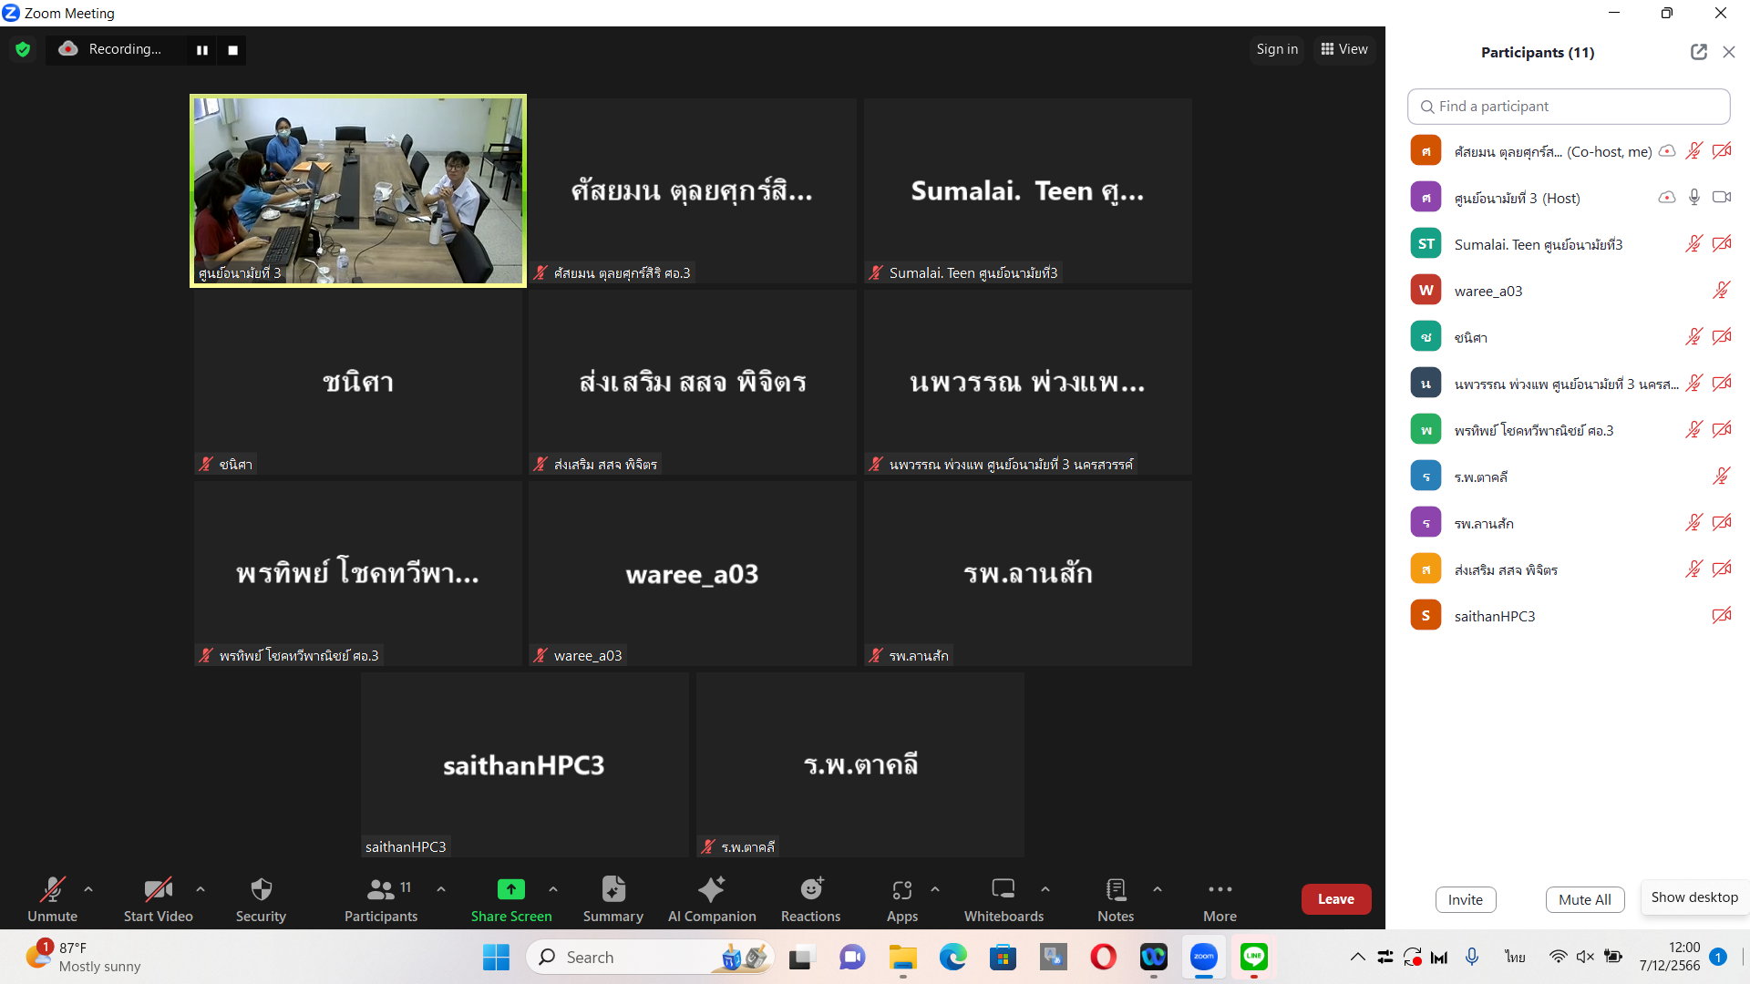Open the Summary tool
The width and height of the screenshot is (1750, 984).
[x=613, y=898]
